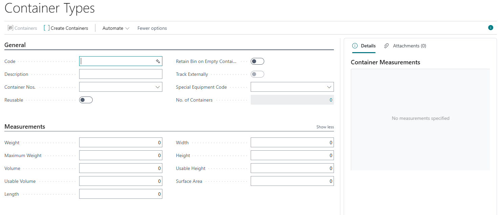
Task: Click the Details tab info circle icon
Action: (355, 46)
